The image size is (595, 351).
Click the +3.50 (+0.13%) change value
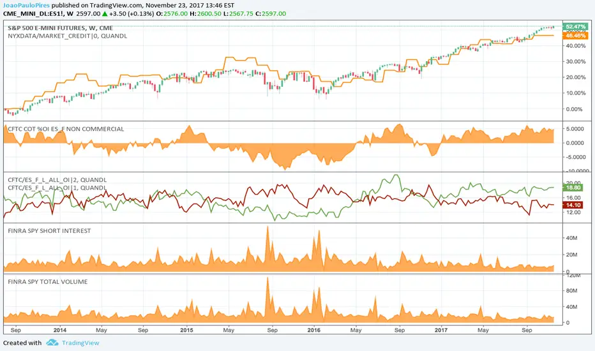pos(132,13)
